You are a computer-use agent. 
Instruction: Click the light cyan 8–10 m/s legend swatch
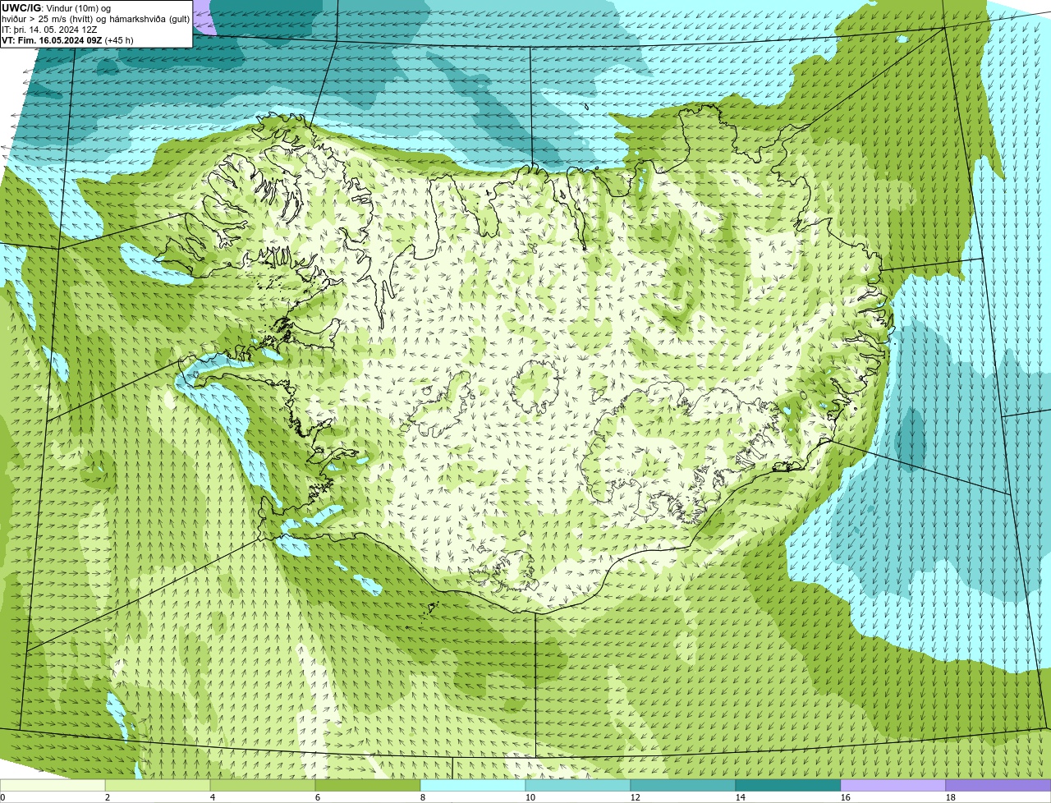[473, 785]
